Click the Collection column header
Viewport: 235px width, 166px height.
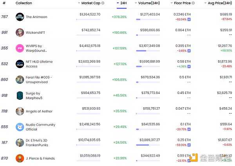23,3
